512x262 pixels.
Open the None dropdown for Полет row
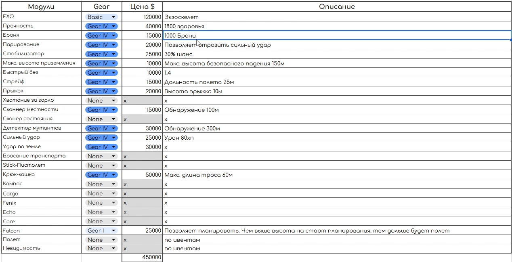click(101, 240)
